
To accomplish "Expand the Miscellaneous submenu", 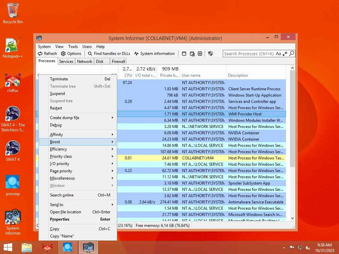I will (x=78, y=178).
